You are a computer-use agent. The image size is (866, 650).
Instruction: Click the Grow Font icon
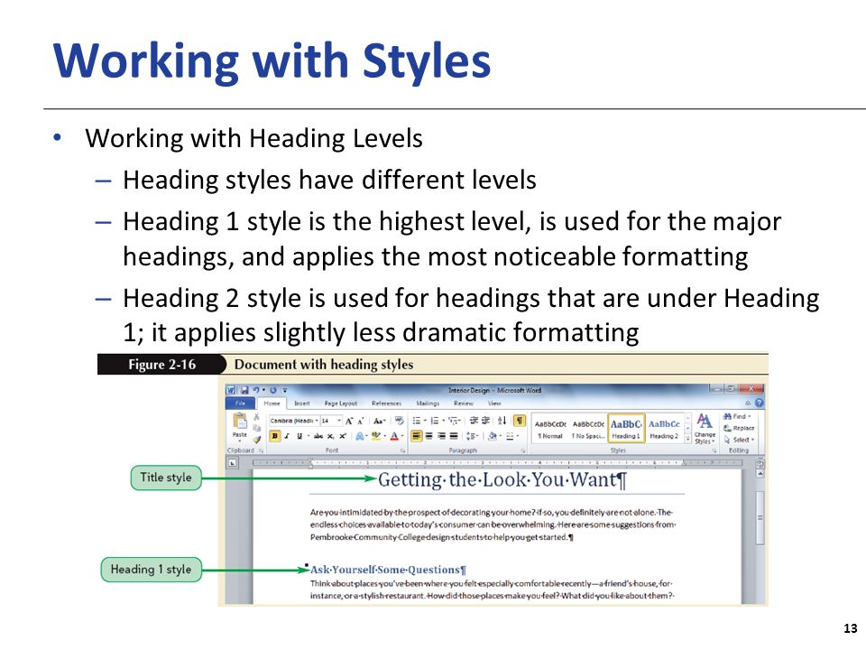349,422
